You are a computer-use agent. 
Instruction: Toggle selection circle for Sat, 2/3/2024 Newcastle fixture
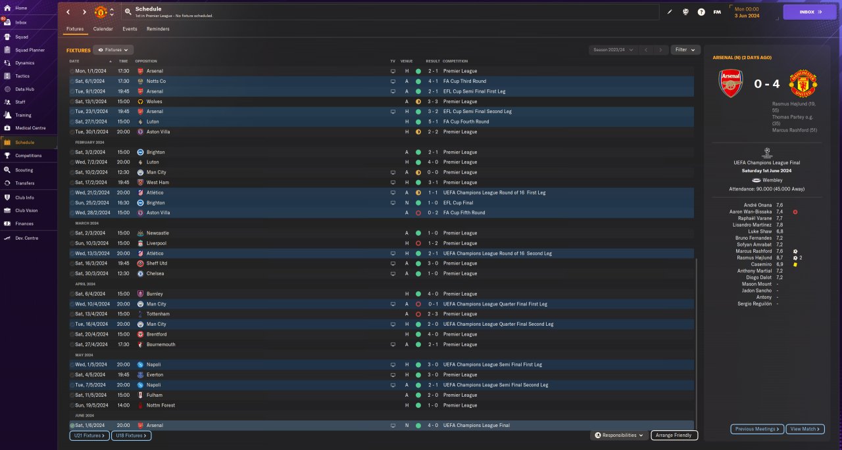[x=72, y=233]
